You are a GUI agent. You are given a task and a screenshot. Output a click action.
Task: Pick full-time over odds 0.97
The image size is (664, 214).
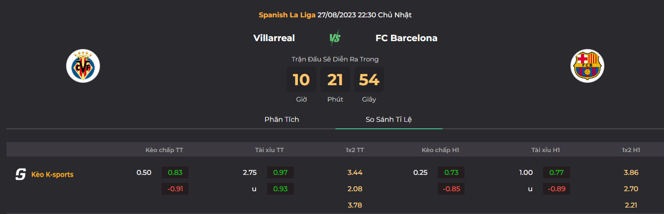(281, 172)
